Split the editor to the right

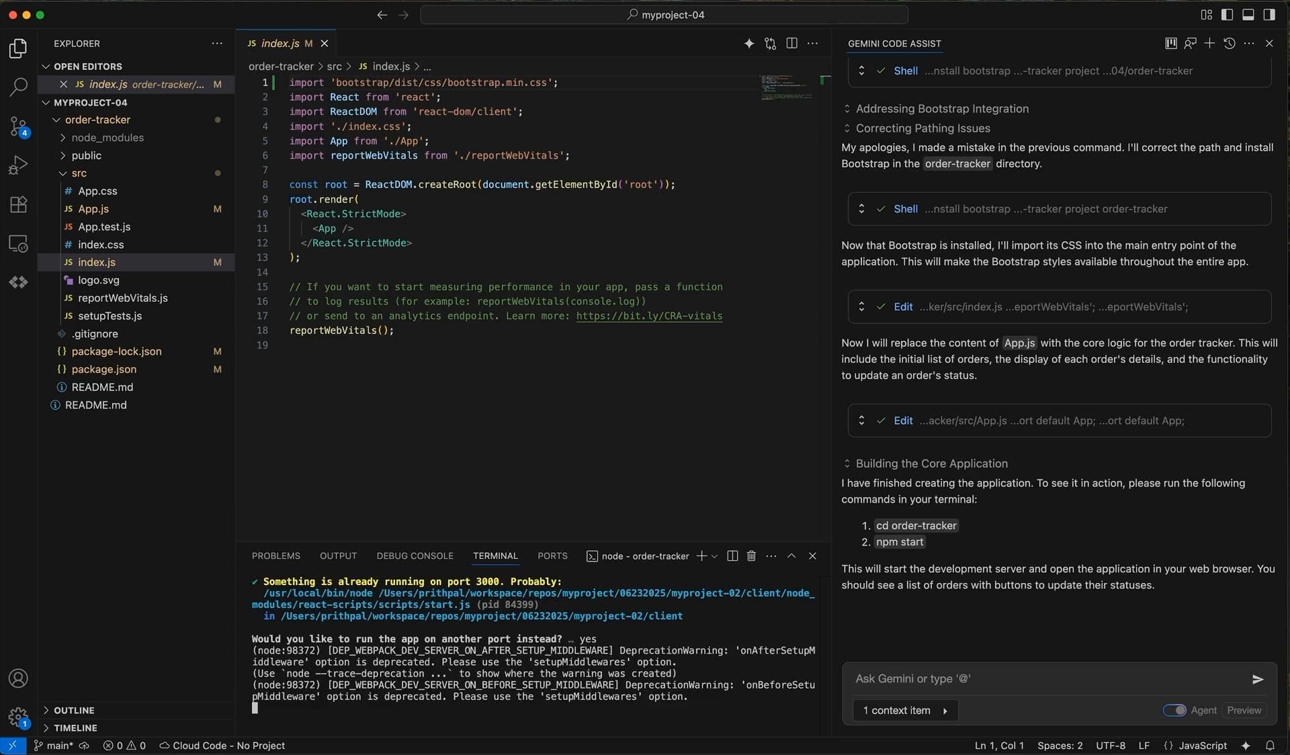tap(792, 44)
